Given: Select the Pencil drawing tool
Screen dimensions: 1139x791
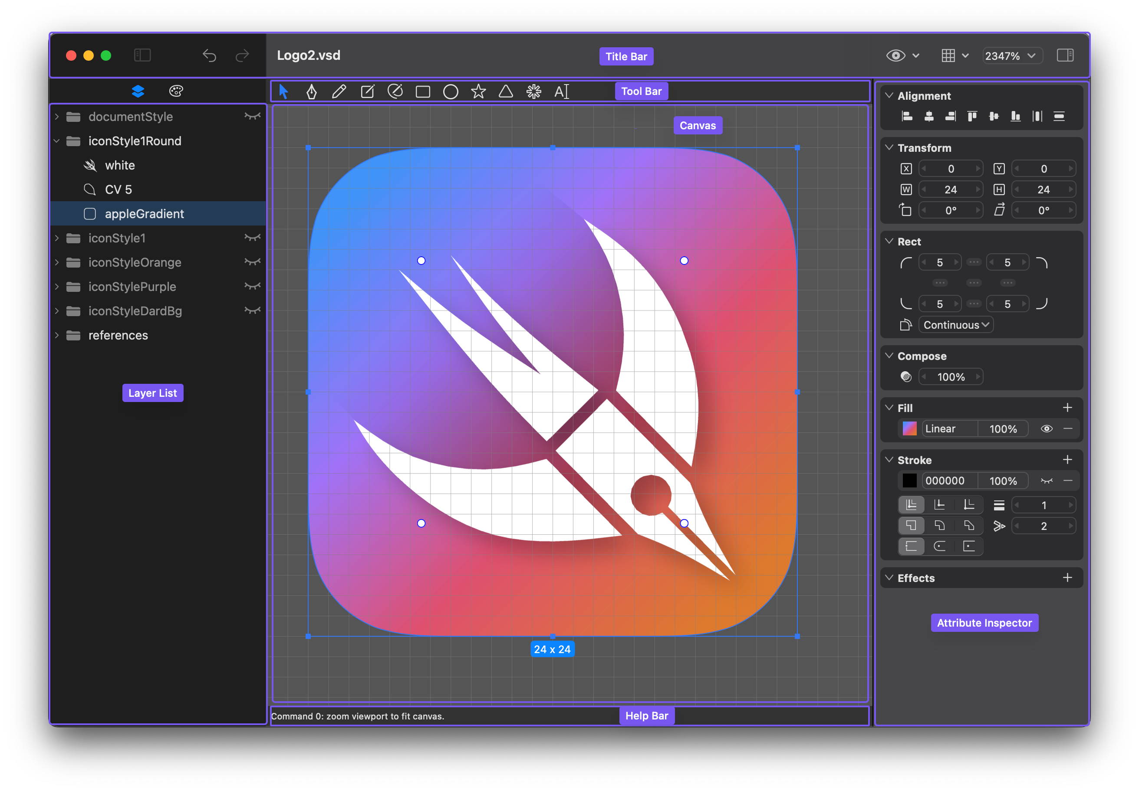Looking at the screenshot, I should (x=339, y=92).
